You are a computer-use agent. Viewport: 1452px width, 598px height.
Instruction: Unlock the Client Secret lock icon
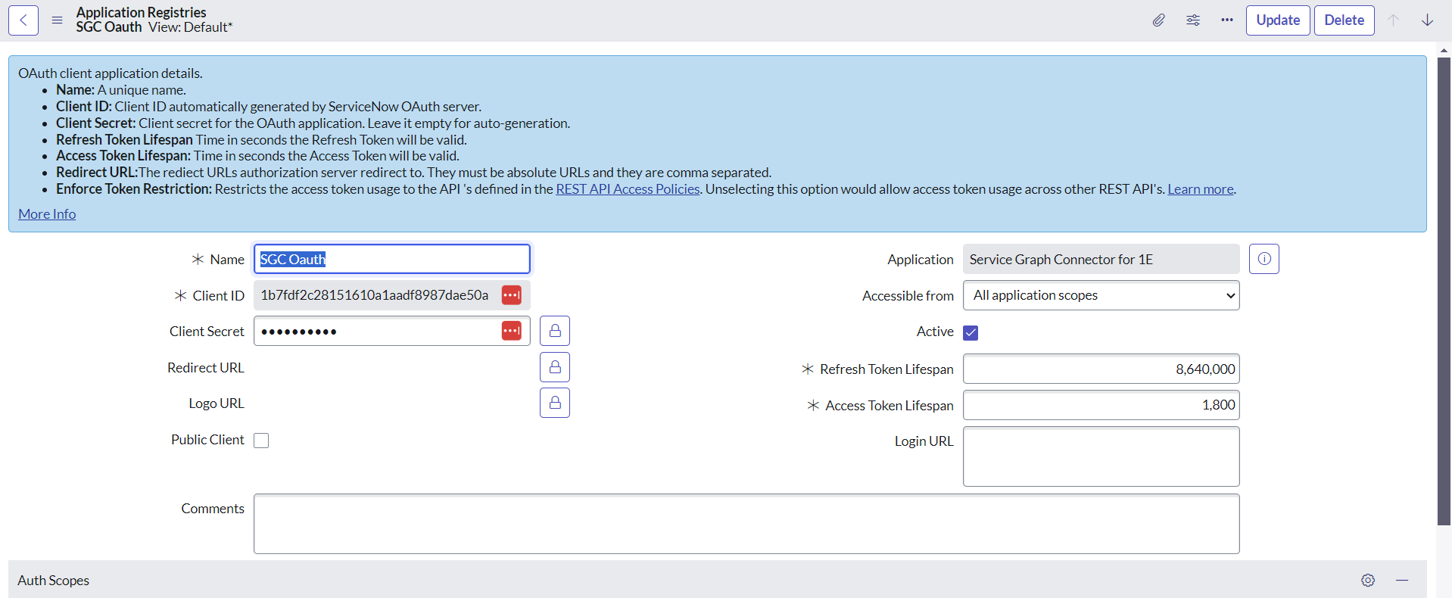pyautogui.click(x=554, y=332)
